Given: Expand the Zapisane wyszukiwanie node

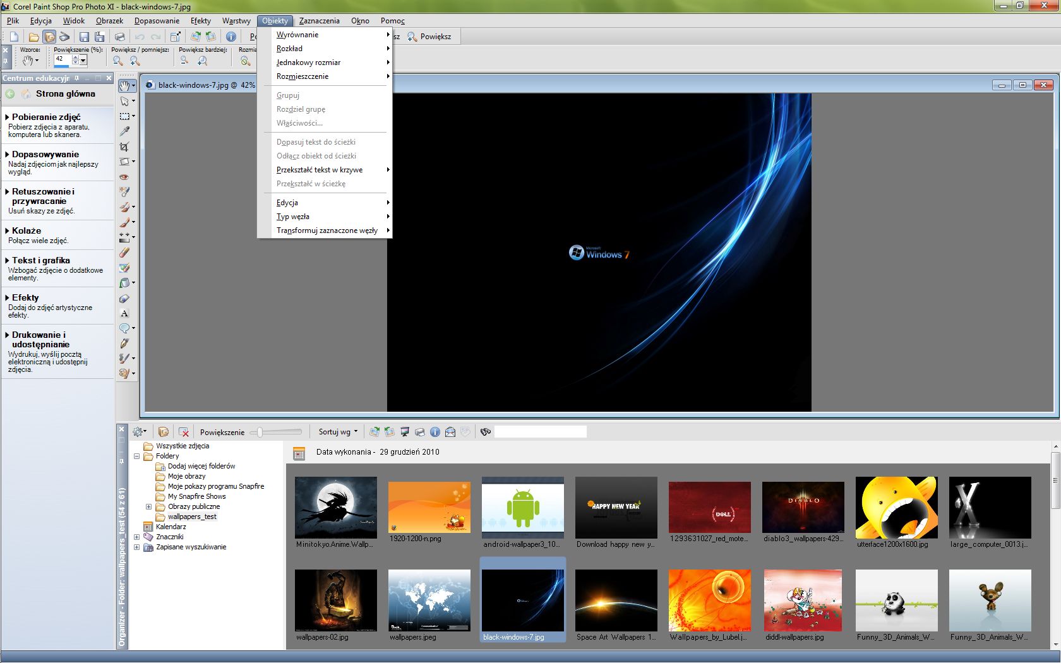Looking at the screenshot, I should coord(136,547).
